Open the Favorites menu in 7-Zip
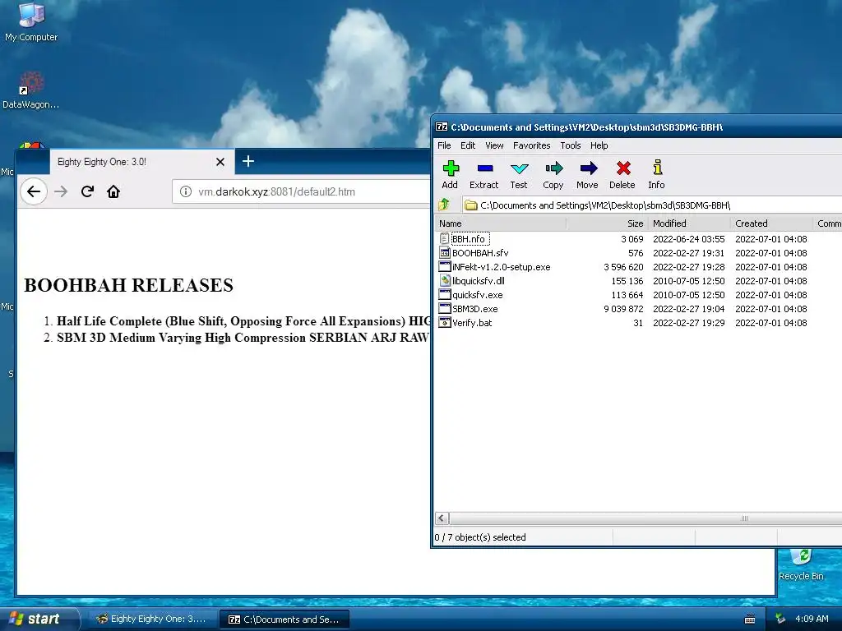 (532, 145)
